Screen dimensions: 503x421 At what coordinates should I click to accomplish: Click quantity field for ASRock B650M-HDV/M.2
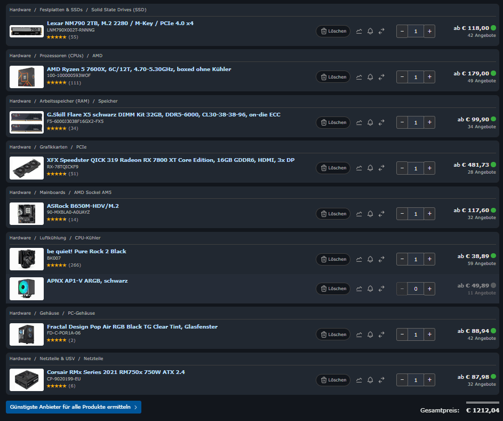[x=416, y=214]
